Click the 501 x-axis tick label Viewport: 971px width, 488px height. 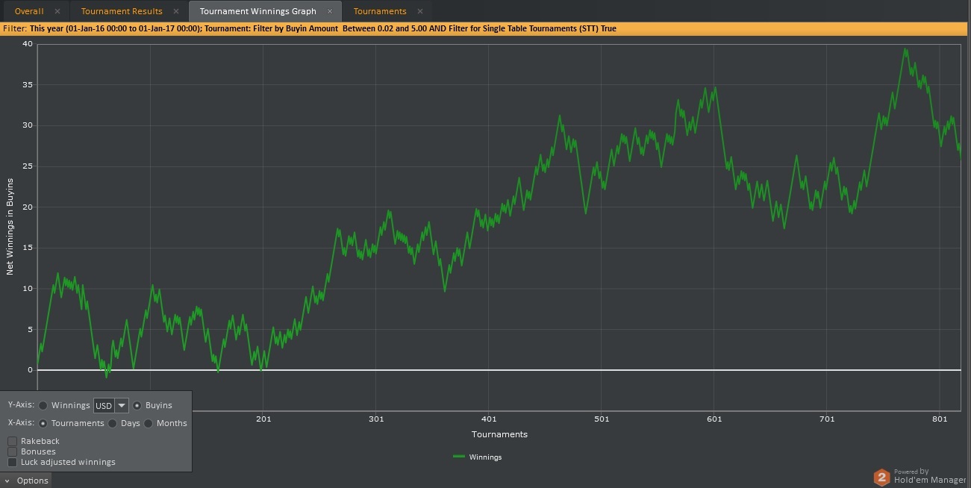pos(602,419)
